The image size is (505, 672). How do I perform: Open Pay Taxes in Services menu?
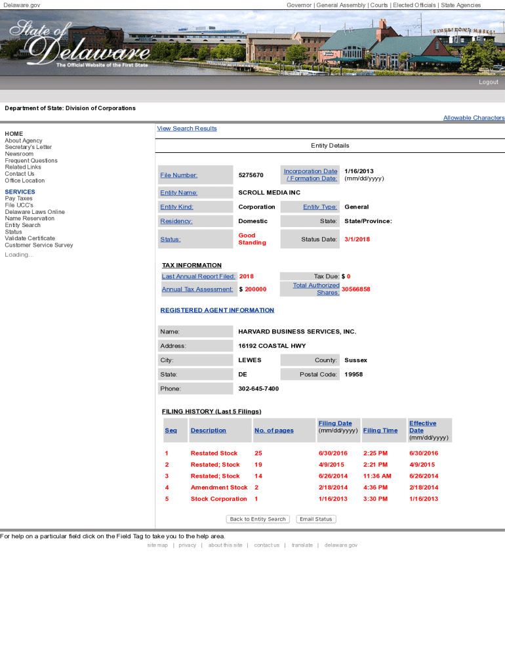click(18, 198)
